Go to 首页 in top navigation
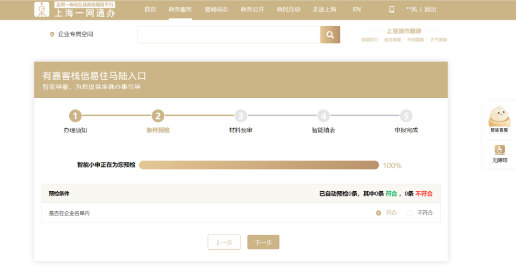The height and width of the screenshot is (267, 516). point(150,10)
